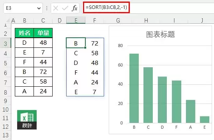Click the chart bar for A
Viewport: 214px width, 140px height.
(x=191, y=111)
